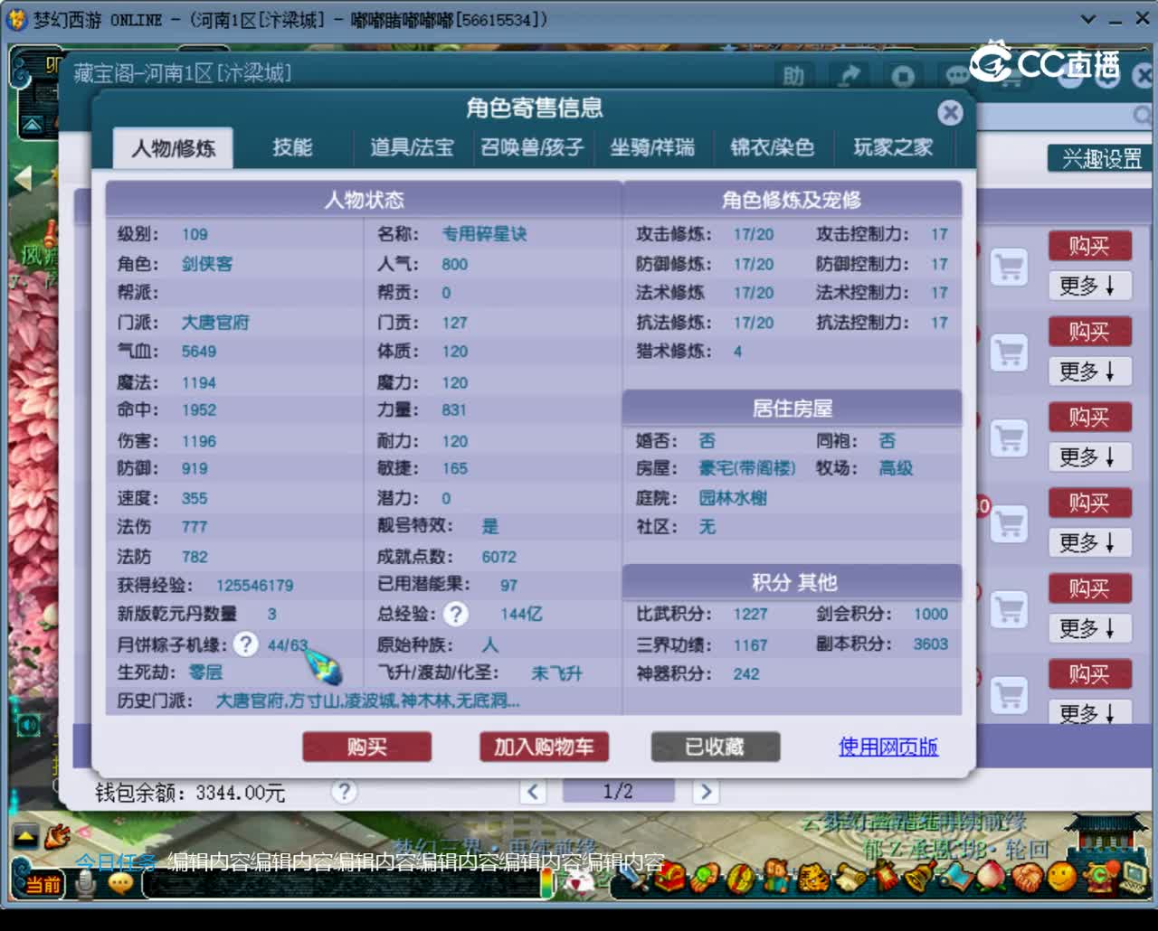Viewport: 1158px width, 931px height.
Task: Expand 更多 on the fifth listing row
Action: (1089, 628)
